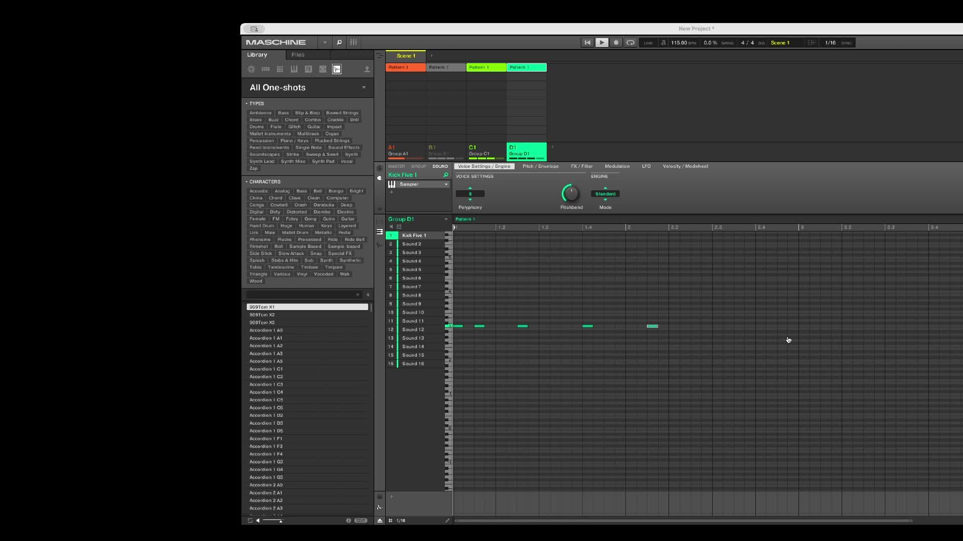
Task: Open the Modulation tab
Action: [617, 166]
